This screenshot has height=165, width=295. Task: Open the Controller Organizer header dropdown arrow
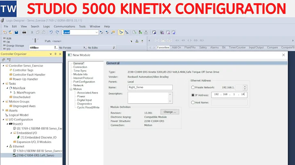point(51,54)
